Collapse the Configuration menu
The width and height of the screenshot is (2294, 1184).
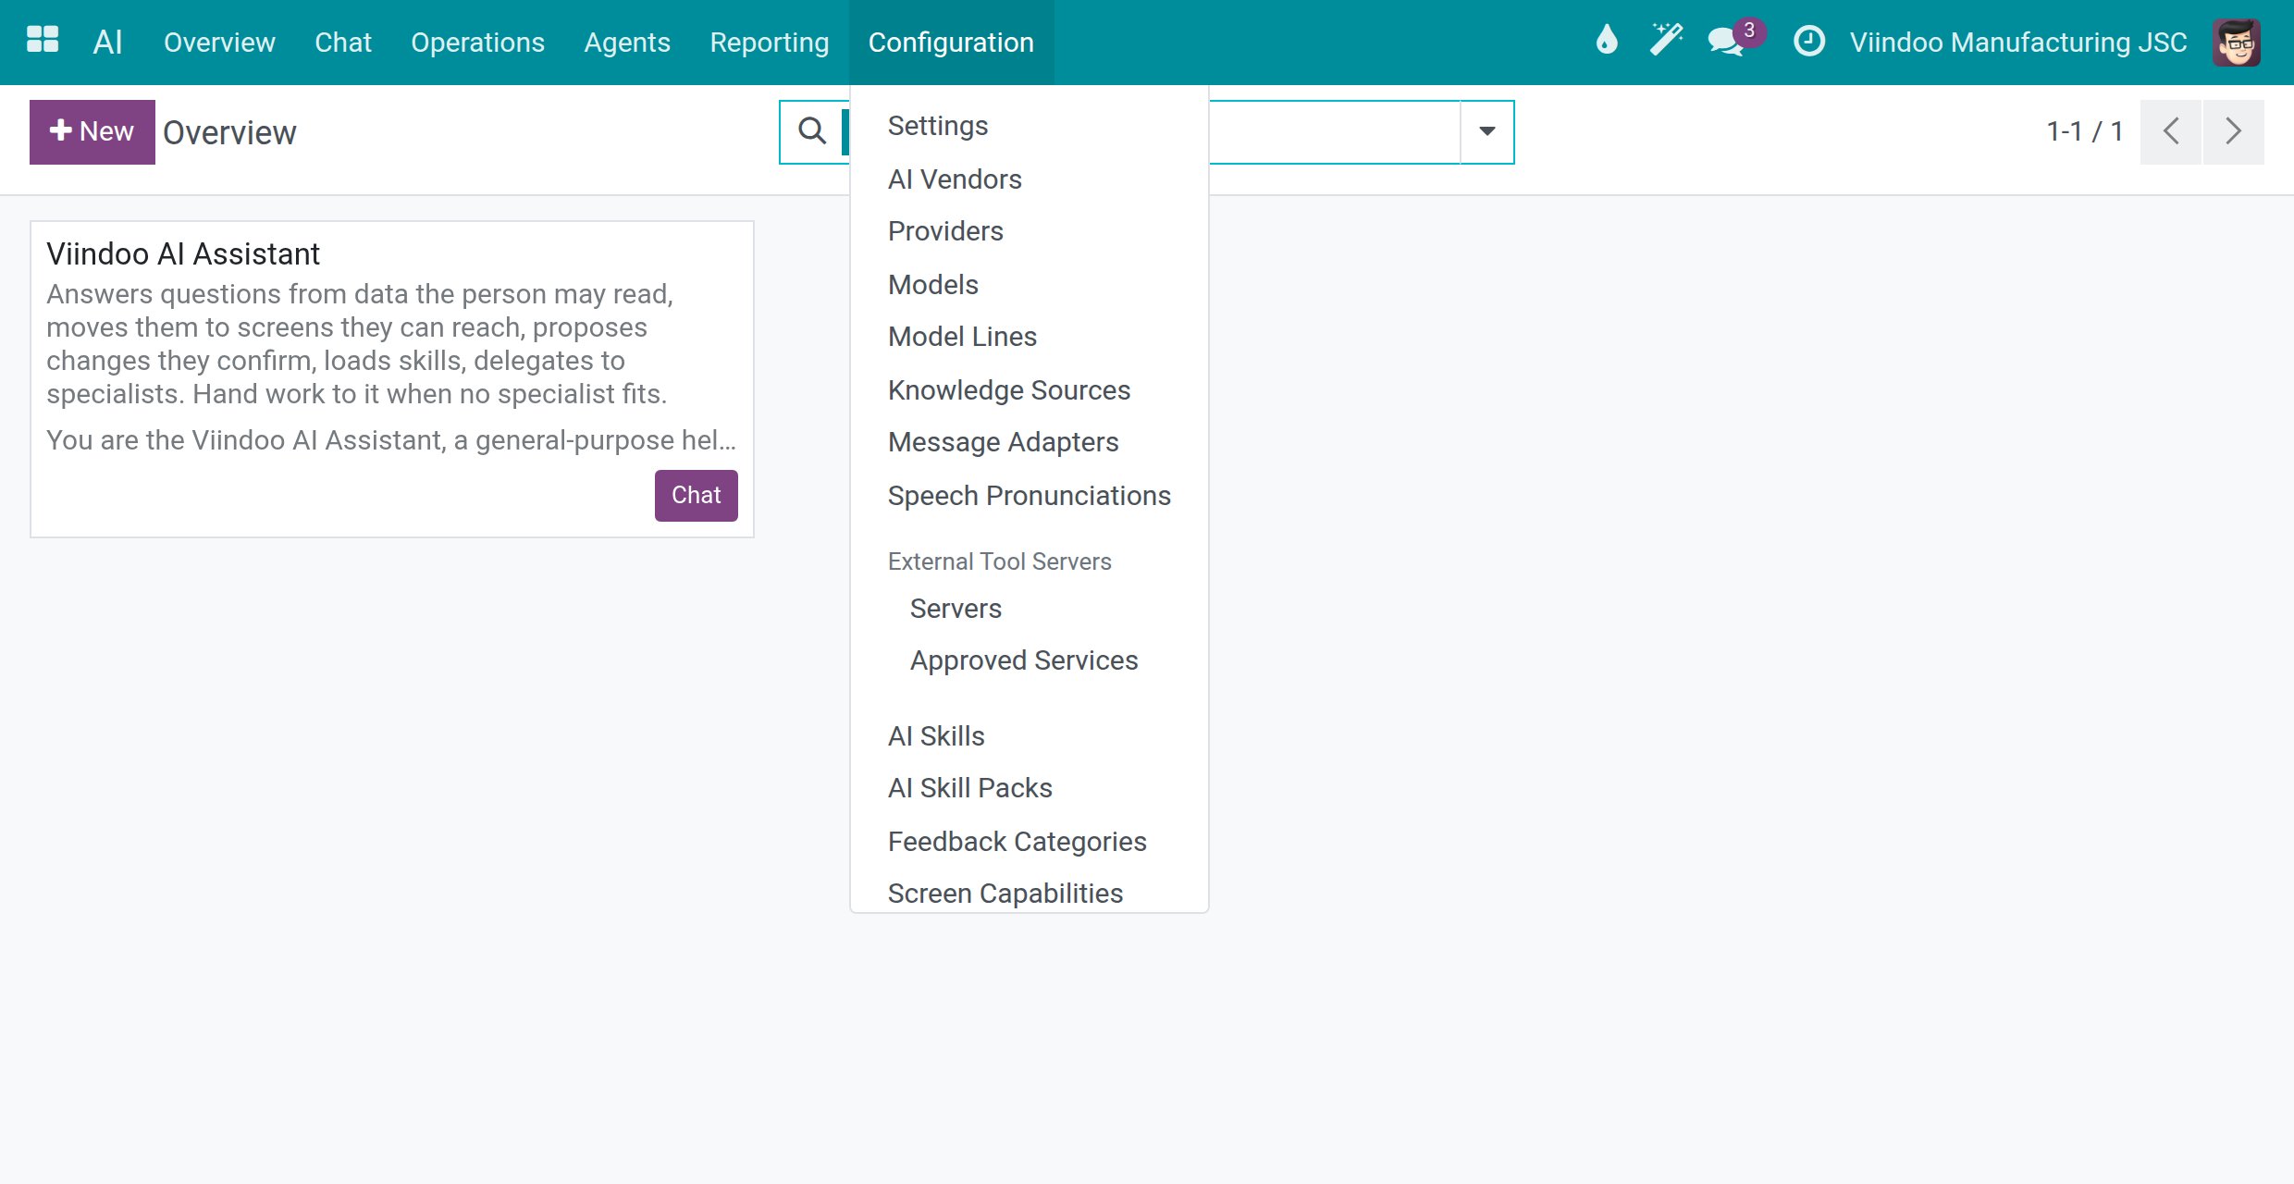[951, 42]
